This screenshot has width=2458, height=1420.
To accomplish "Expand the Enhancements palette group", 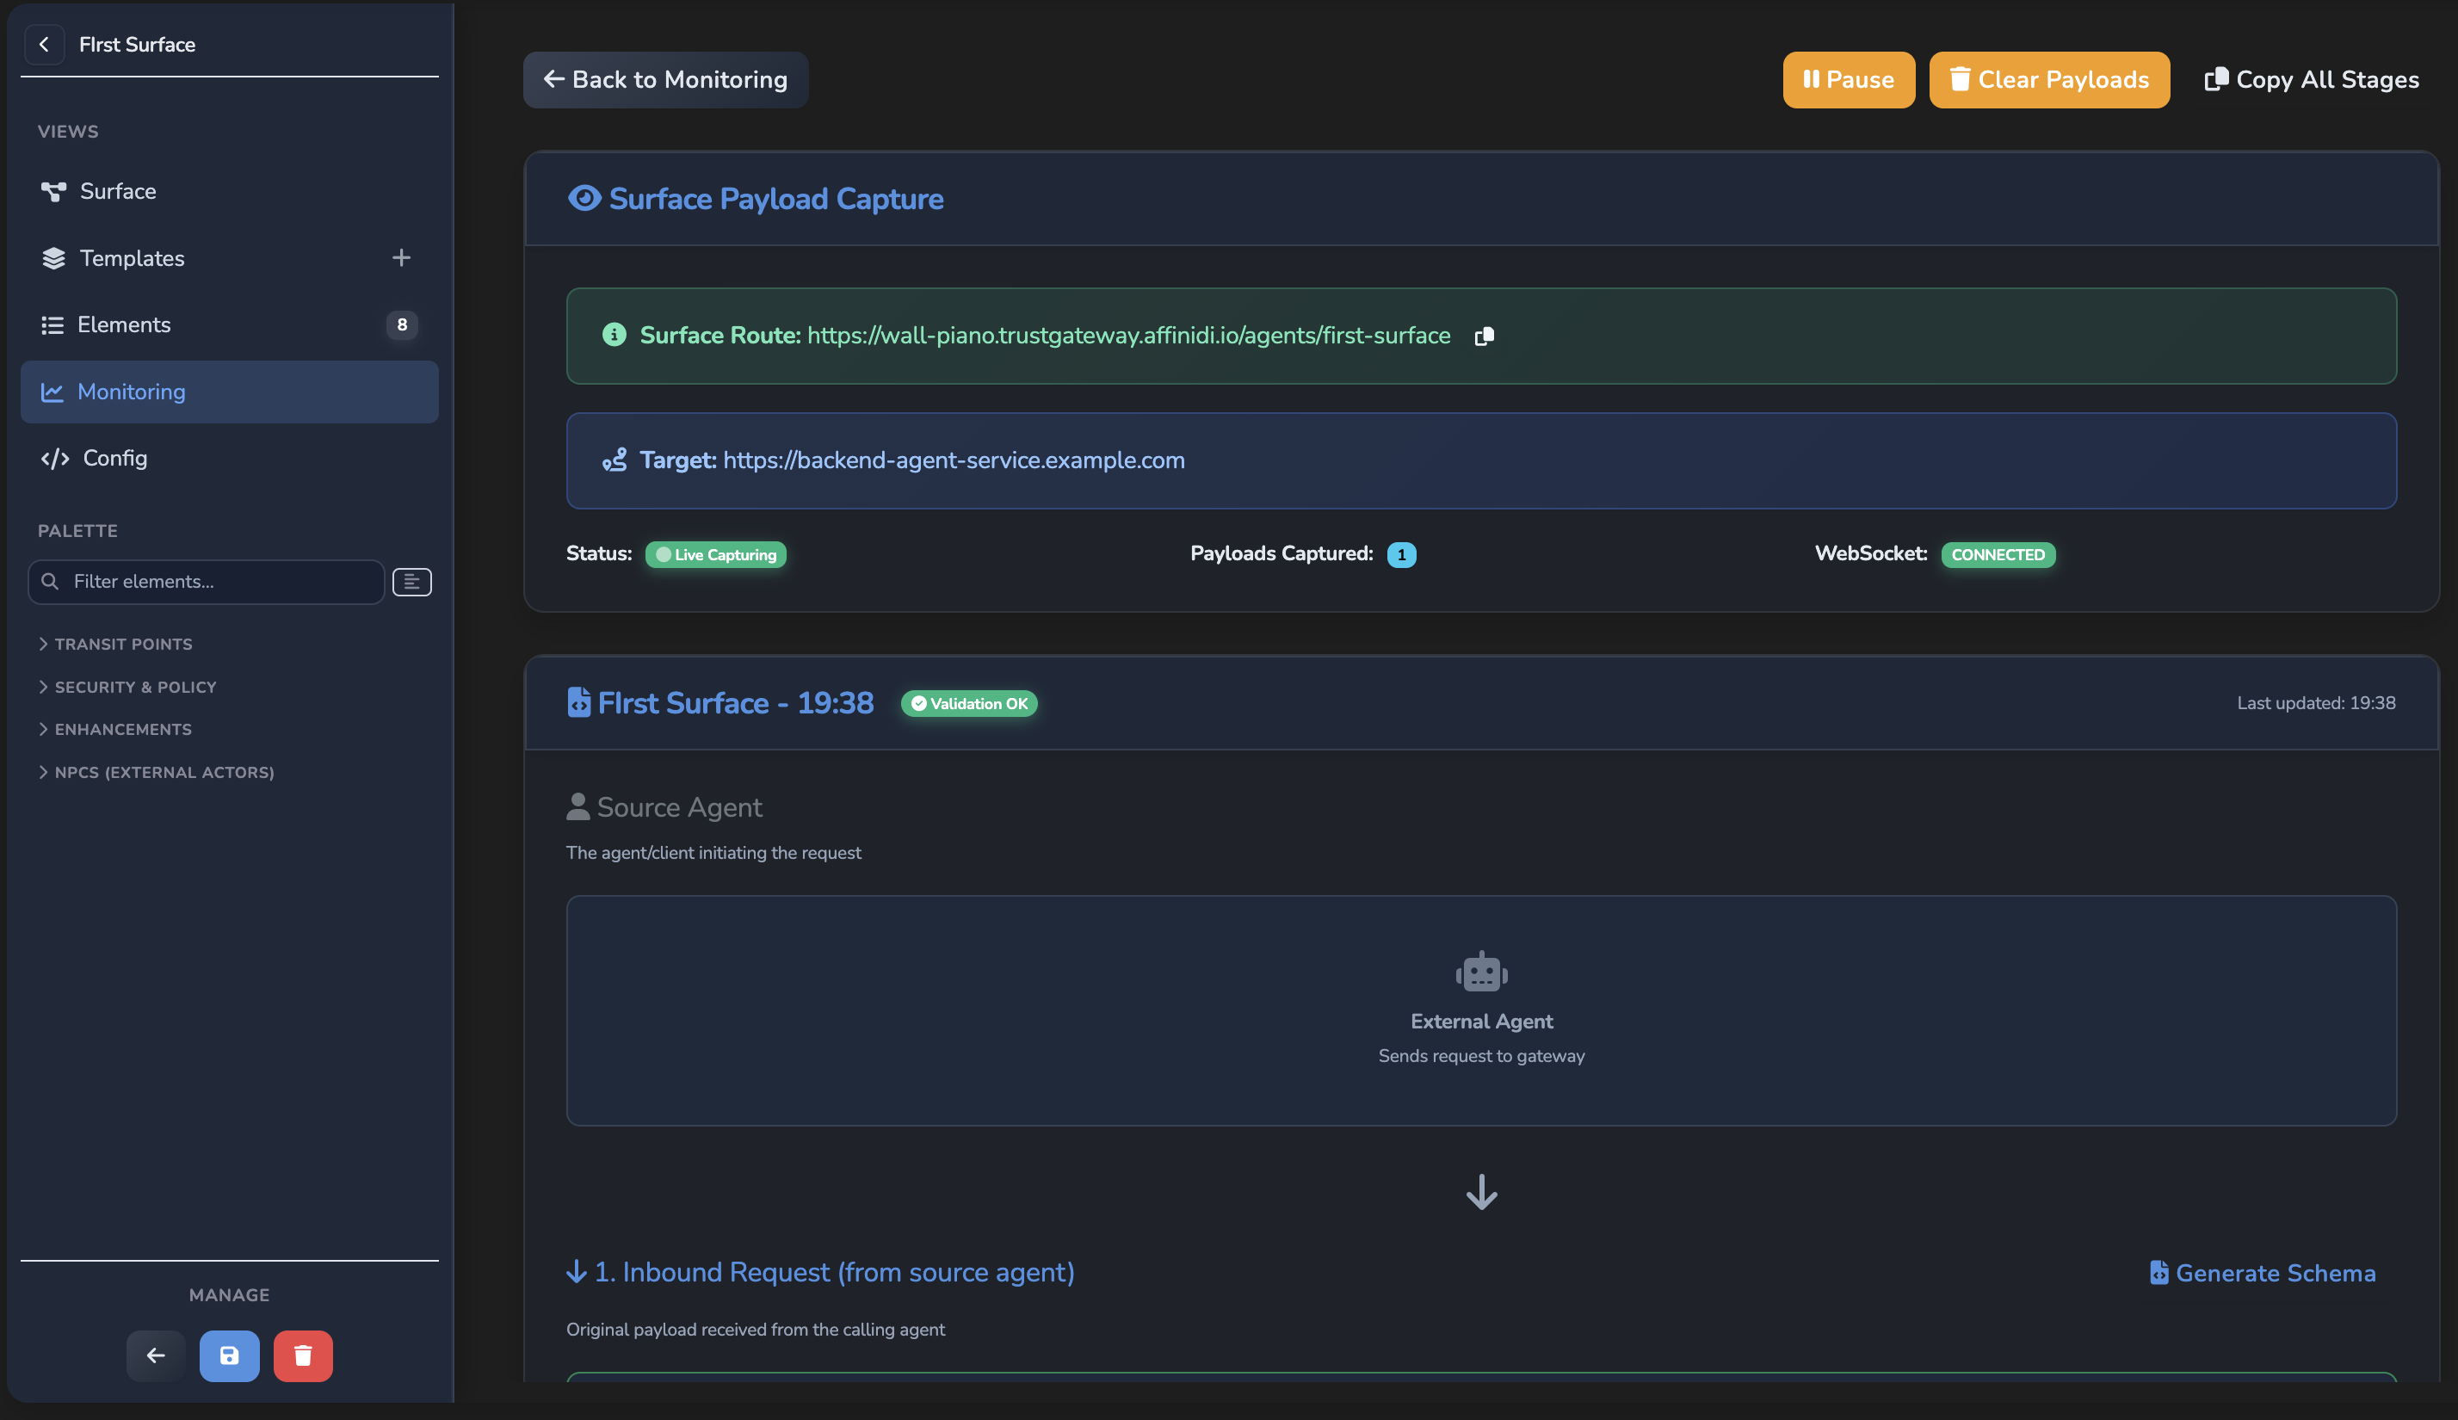I will pyautogui.click(x=115, y=730).
